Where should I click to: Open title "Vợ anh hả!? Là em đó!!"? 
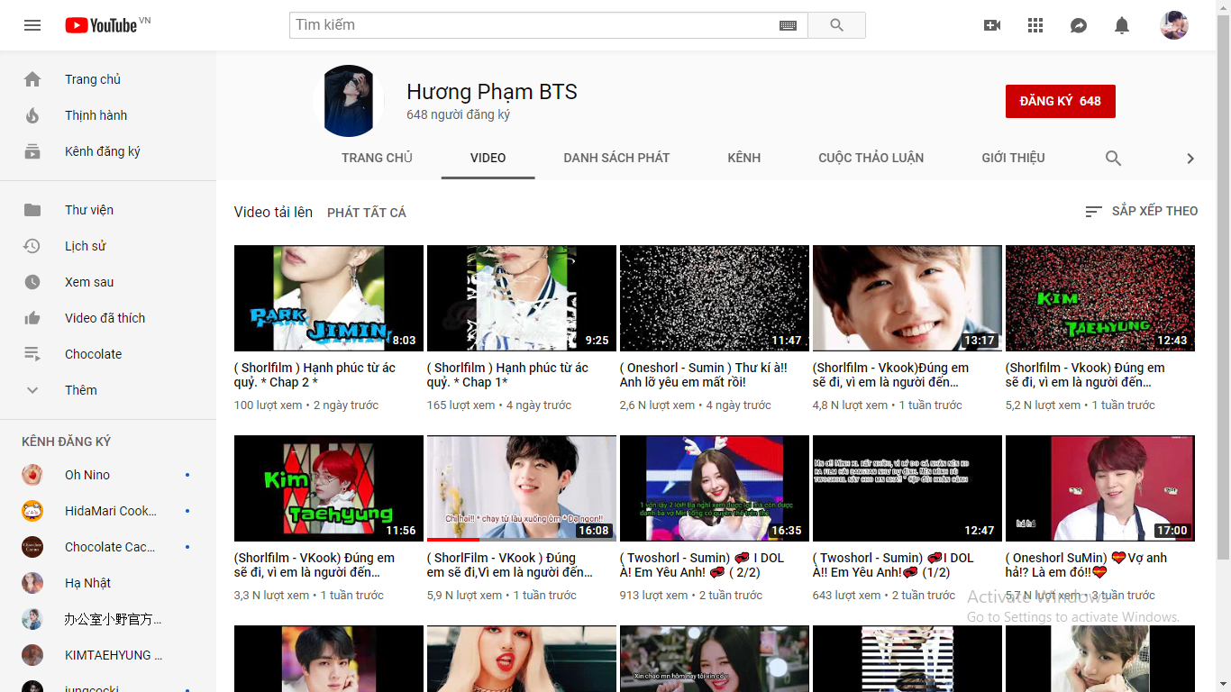coord(1086,565)
